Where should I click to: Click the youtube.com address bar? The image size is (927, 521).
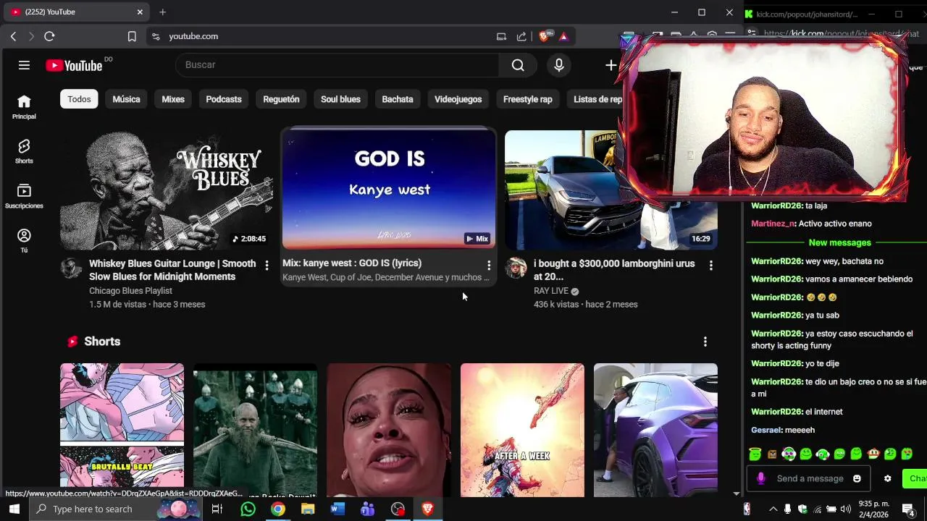(x=326, y=36)
